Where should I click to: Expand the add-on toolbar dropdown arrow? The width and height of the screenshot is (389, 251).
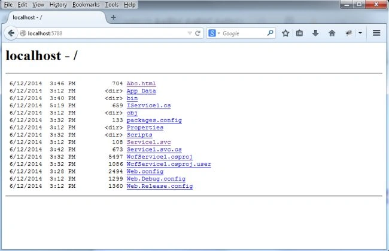click(360, 33)
